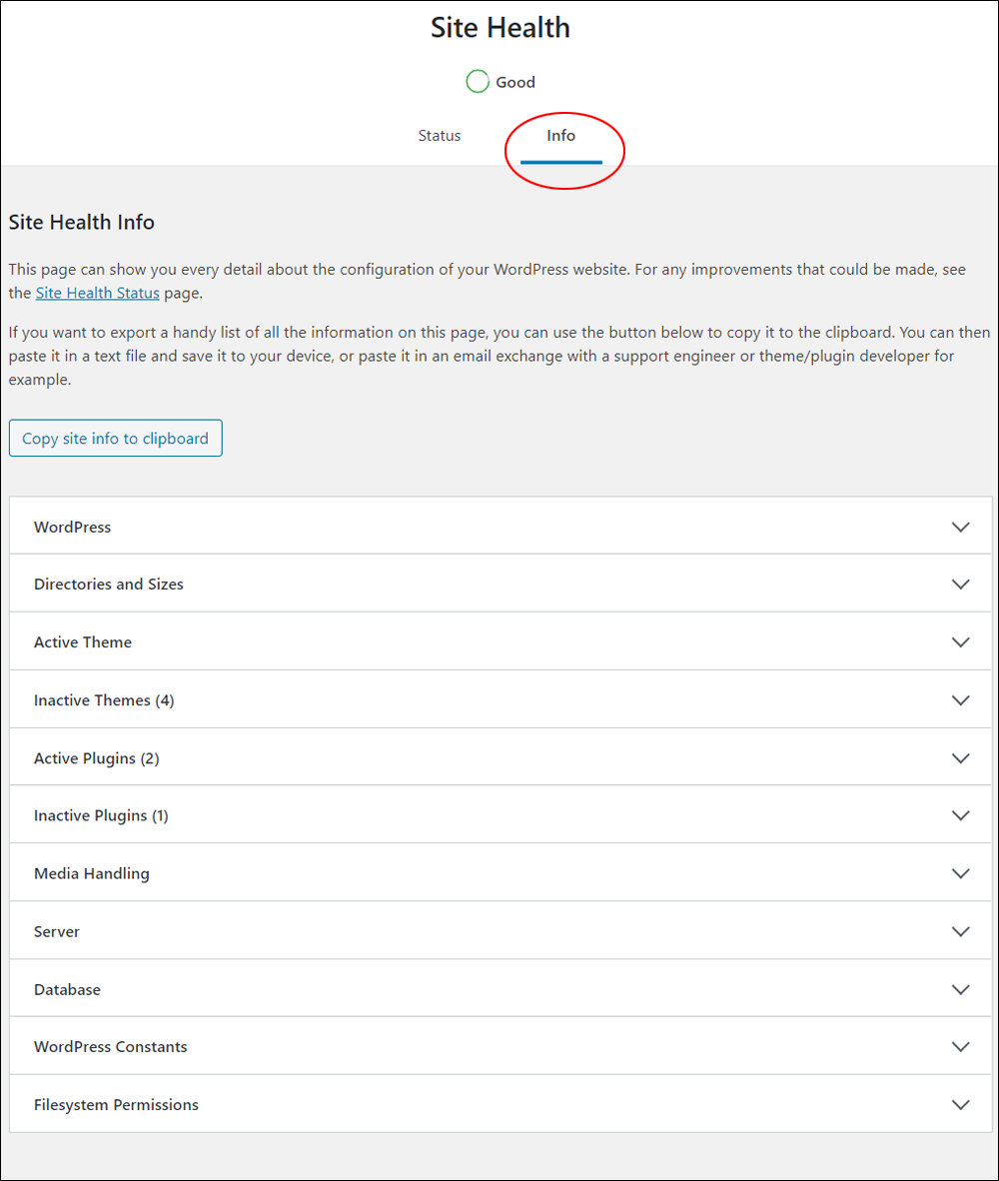Expand the Database section chevron
The image size is (999, 1181).
tap(960, 989)
